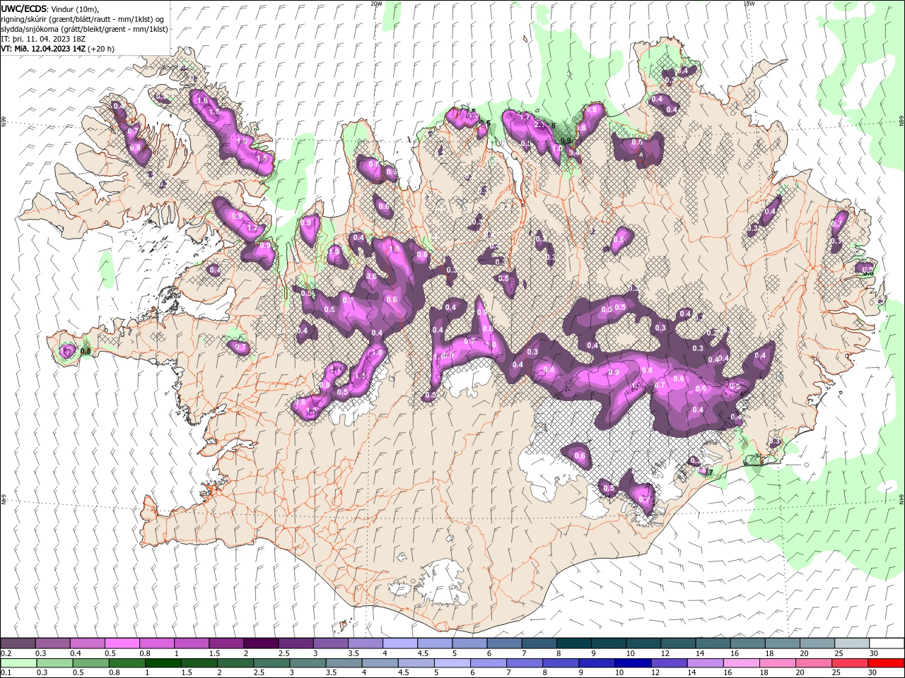Click the light grey 25 swatch in snow legend
905x678 pixels.
tap(851, 643)
